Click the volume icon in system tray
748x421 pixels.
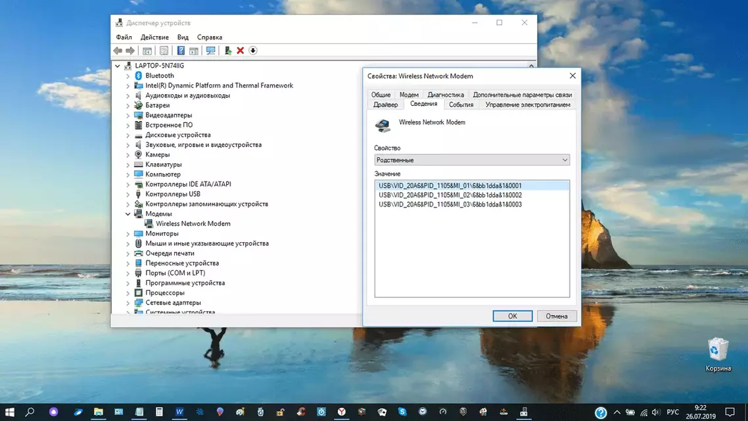click(656, 412)
